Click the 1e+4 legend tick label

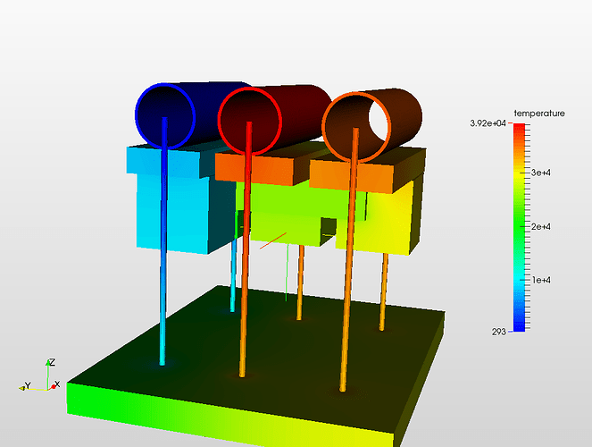(x=540, y=280)
